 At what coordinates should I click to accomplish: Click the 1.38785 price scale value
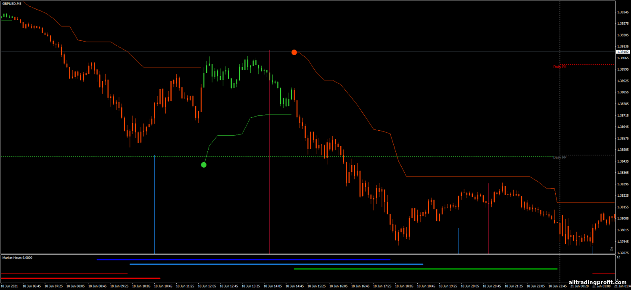(x=623, y=104)
